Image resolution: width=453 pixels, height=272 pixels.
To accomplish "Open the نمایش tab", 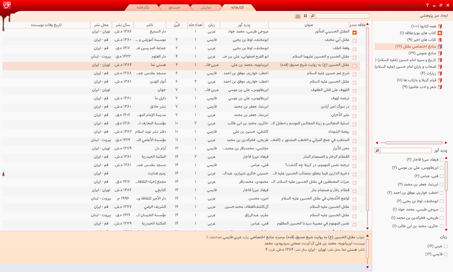I will click(206, 7).
